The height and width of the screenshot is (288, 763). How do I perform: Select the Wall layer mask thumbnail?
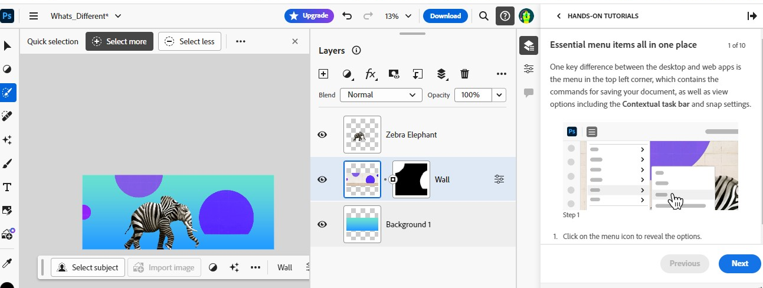click(x=411, y=179)
